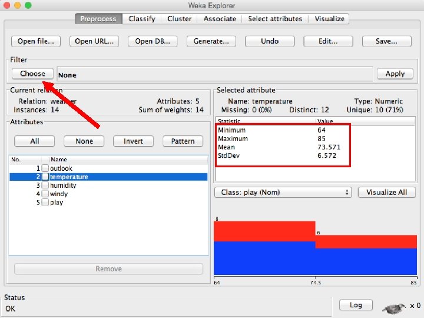Tick the temperature attribute checkbox

(45, 177)
